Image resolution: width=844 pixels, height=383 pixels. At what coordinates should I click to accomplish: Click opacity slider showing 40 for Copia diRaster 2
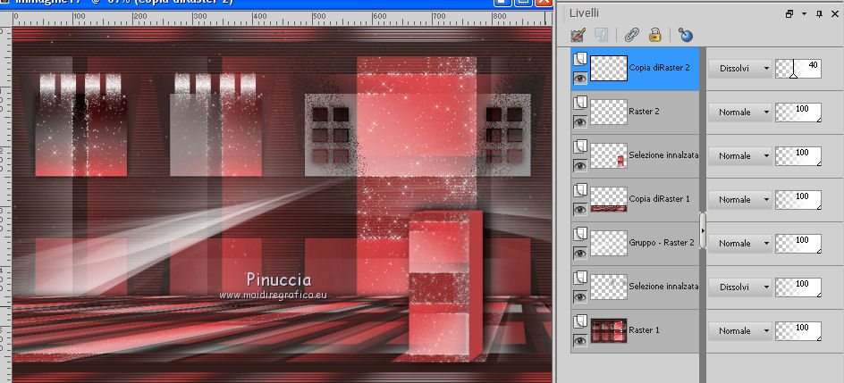coord(798,69)
